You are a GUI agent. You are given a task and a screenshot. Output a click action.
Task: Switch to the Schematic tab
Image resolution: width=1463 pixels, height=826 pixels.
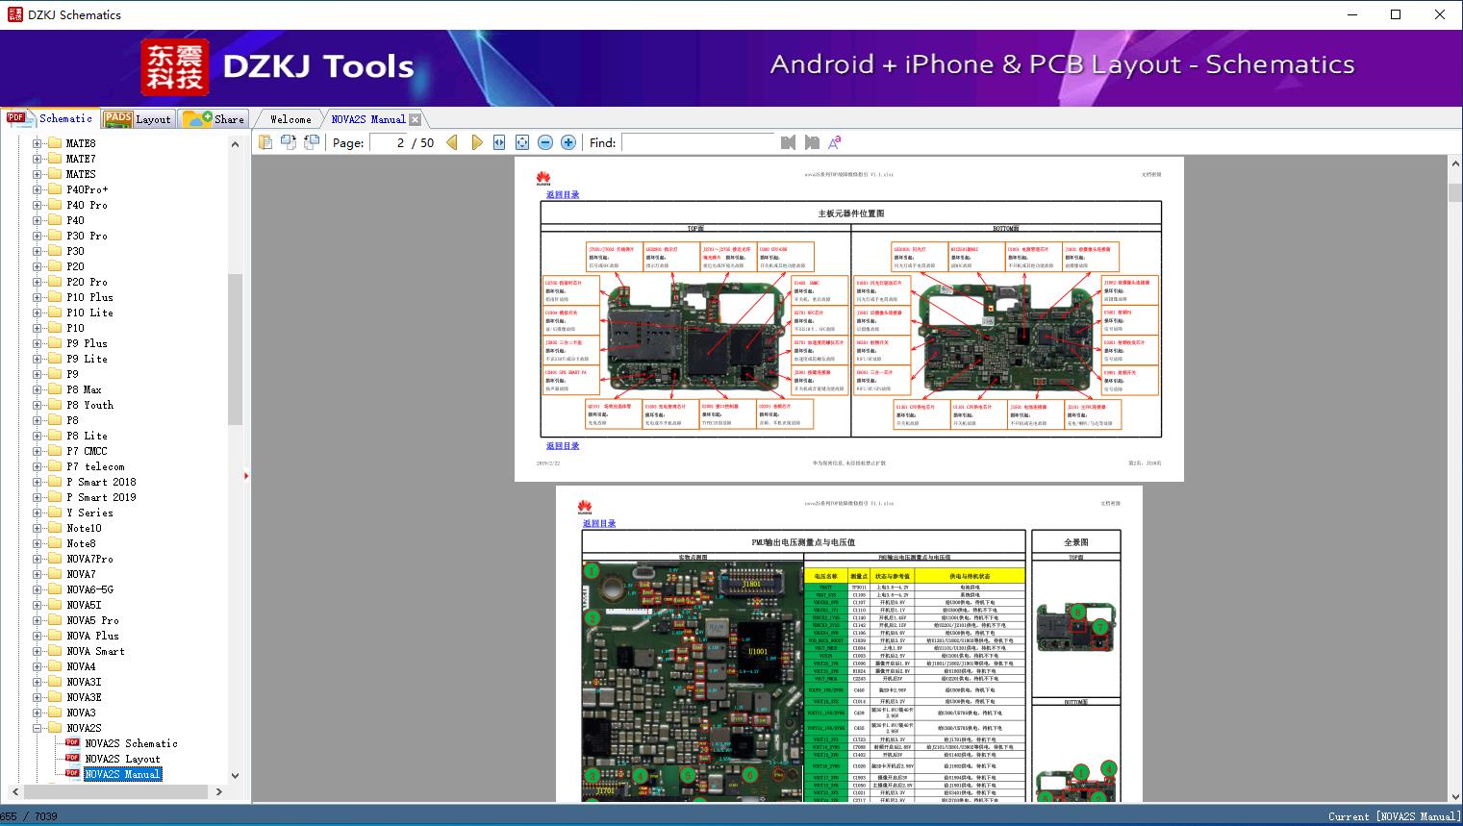(x=50, y=118)
